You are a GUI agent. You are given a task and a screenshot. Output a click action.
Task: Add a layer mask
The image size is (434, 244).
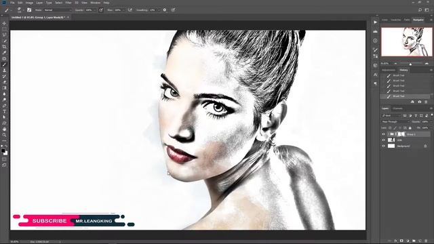point(401,241)
